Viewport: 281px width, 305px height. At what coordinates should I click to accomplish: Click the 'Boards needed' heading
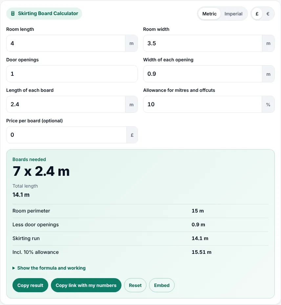click(29, 159)
